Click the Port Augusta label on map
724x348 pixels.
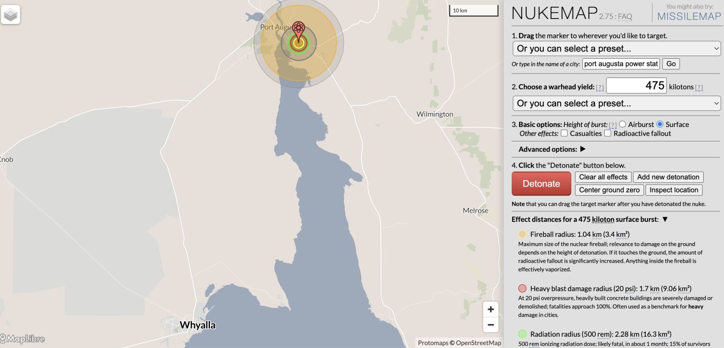pyautogui.click(x=276, y=27)
